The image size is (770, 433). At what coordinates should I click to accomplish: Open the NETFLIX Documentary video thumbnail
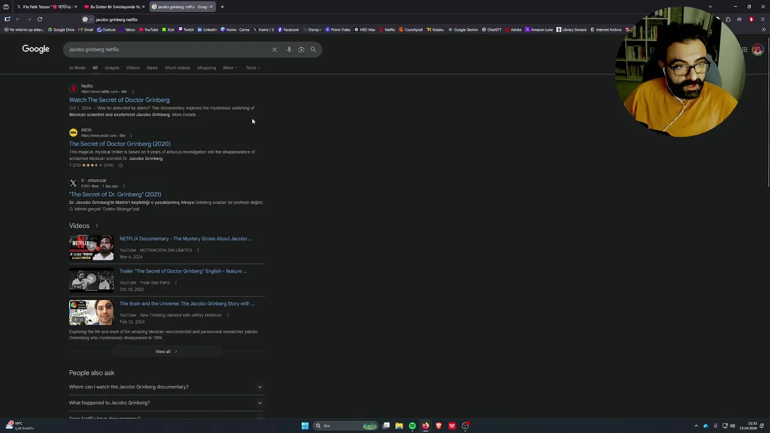91,248
